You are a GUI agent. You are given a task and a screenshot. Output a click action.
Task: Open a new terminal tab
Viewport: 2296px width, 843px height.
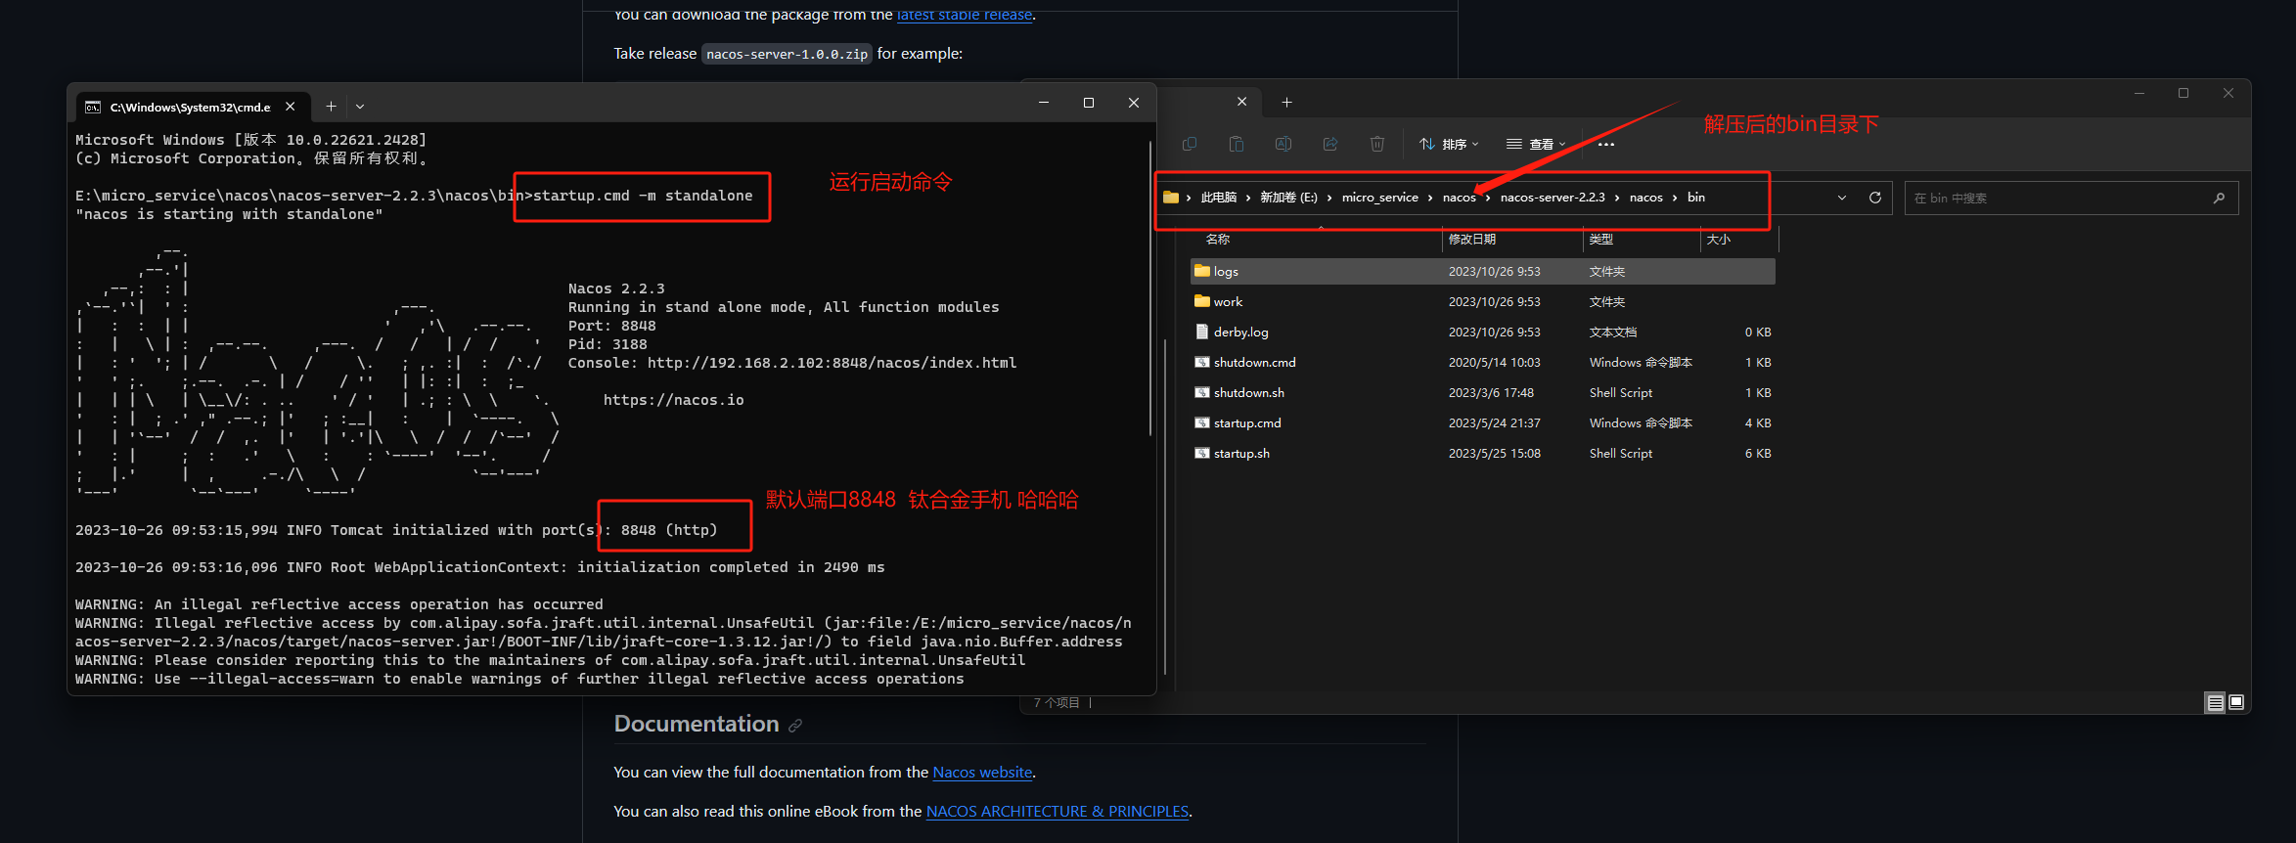click(x=331, y=106)
